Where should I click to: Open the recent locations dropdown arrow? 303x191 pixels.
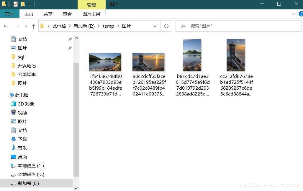point(26,26)
